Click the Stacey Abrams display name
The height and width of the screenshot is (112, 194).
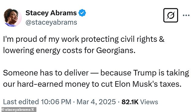[51, 13]
